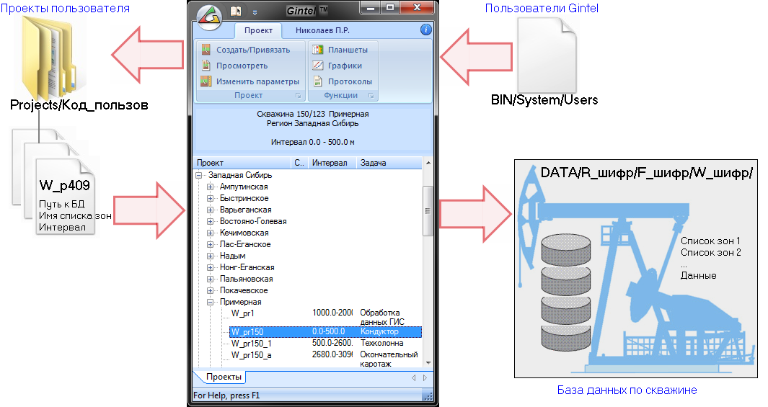Select the W_pr150_1 project row
This screenshot has height=407, width=768.
(325, 344)
